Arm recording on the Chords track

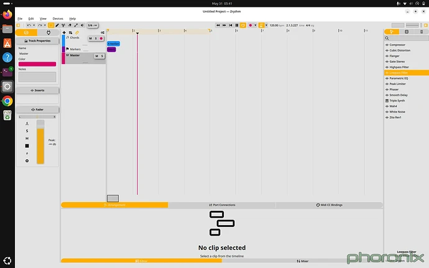tap(101, 39)
